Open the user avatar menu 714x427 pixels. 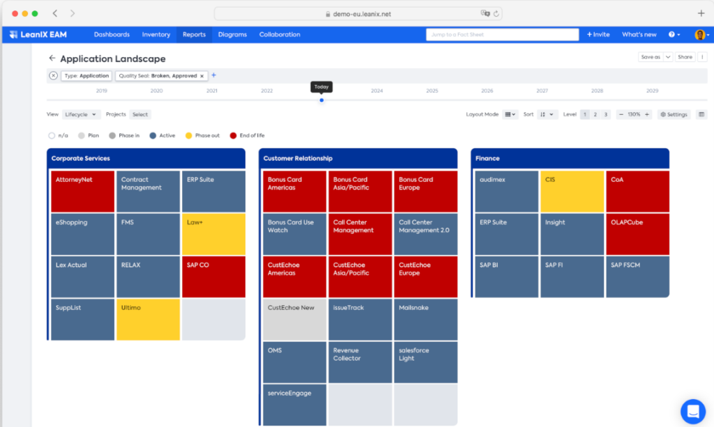point(701,35)
